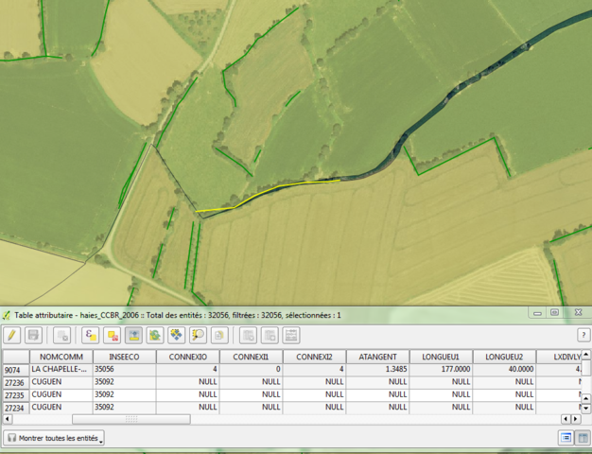Click the delete selected features icon

coord(61,335)
